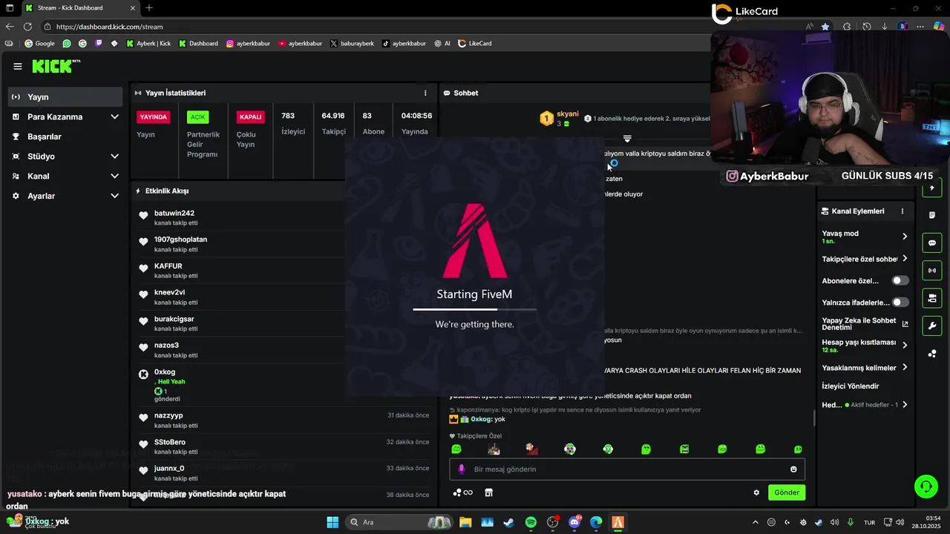950x534 pixels.
Task: Click 1907gshoplatan in the activity feed
Action: point(180,240)
